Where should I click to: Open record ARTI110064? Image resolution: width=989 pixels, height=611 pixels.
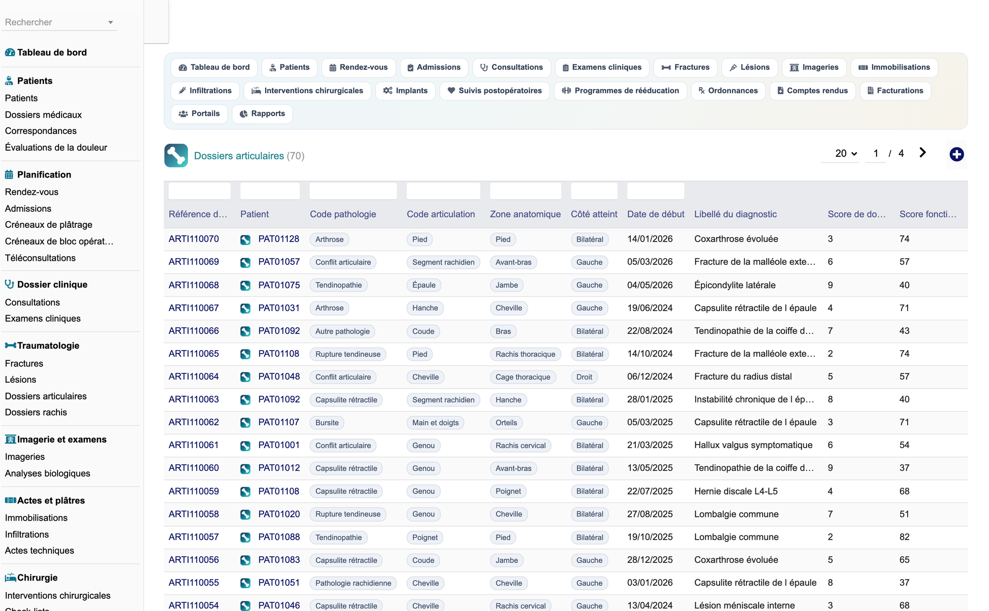pyautogui.click(x=194, y=377)
